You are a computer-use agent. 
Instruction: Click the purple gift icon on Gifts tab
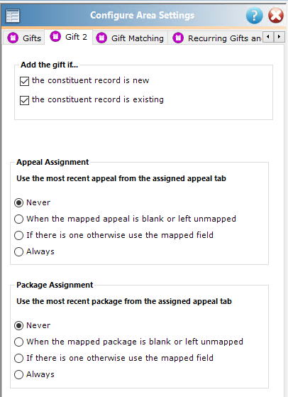[x=13, y=38]
